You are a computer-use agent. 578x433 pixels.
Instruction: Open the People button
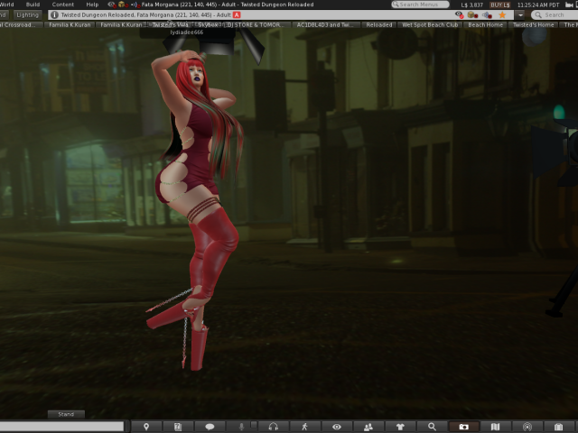(x=368, y=427)
